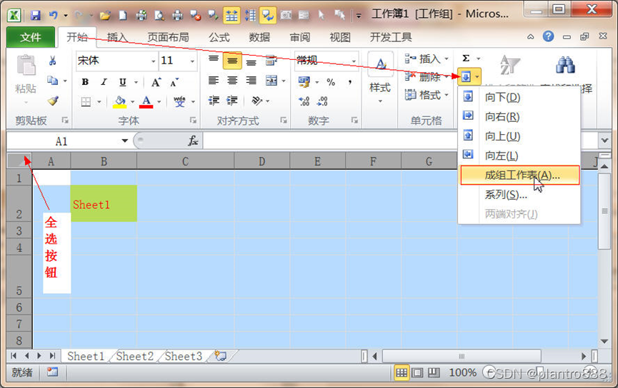Apply comma style
Viewport: 618px width, 388px height.
[x=349, y=82]
